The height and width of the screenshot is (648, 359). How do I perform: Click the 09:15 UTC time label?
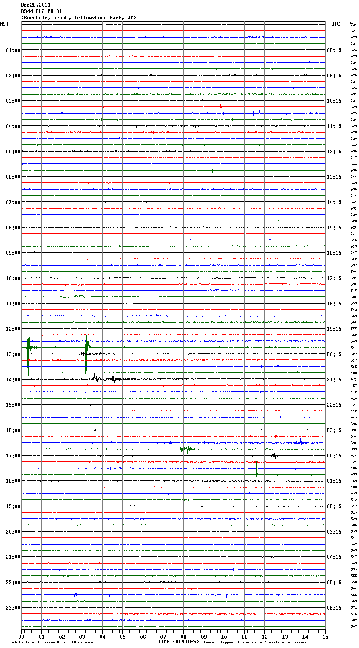click(334, 76)
